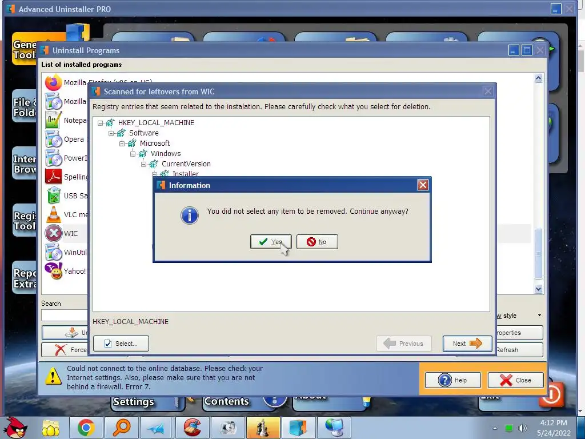Minimize the Advanced Uninstaller PRO window

[x=556, y=9]
